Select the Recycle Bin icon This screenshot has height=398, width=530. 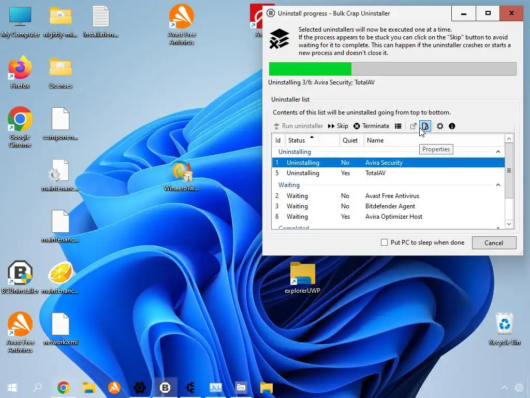[x=504, y=329]
